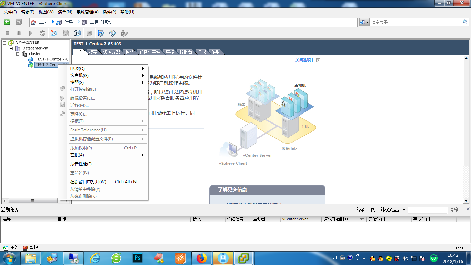Switch to the 控制台 tab

[186, 52]
